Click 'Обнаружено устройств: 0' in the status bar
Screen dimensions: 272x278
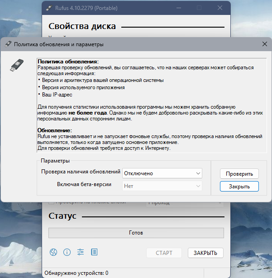coord(76,273)
